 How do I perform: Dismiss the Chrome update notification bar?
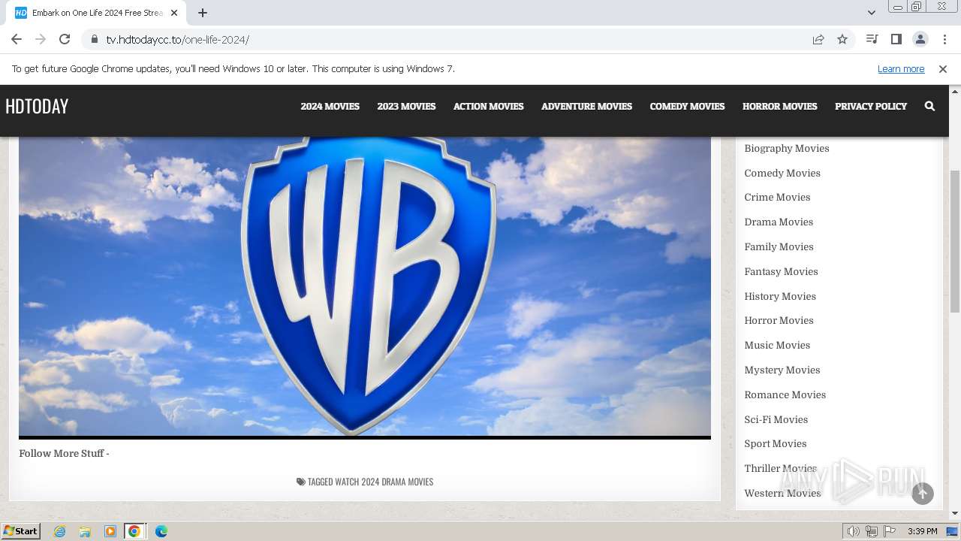(943, 69)
